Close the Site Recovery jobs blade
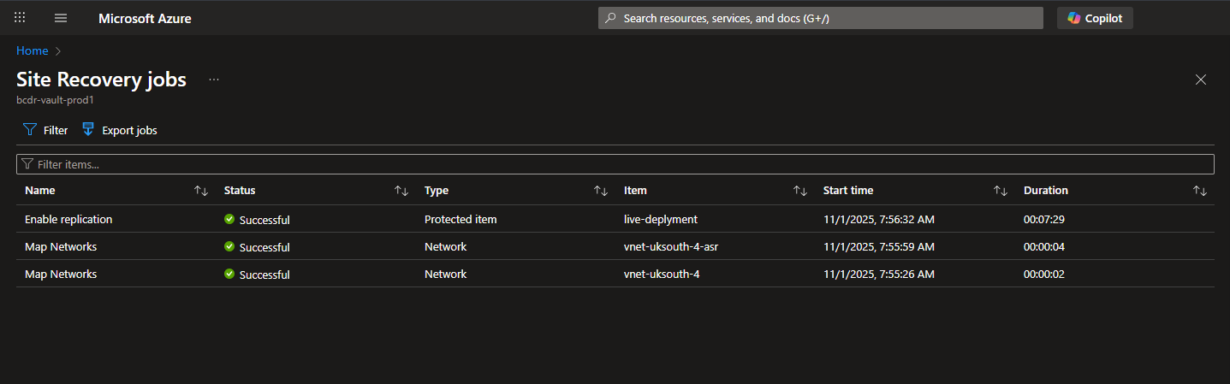This screenshot has height=384, width=1230. (x=1200, y=80)
